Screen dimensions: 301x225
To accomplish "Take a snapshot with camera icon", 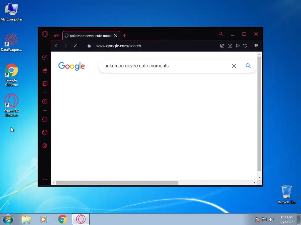I will point(230,46).
